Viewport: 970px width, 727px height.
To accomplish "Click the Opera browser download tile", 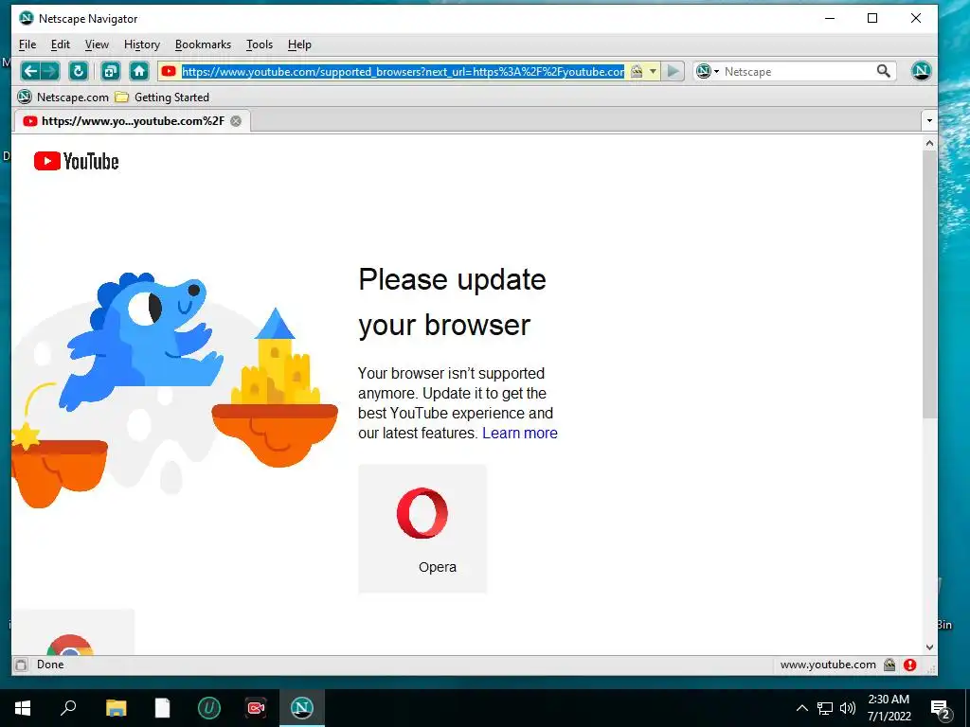I will point(422,528).
